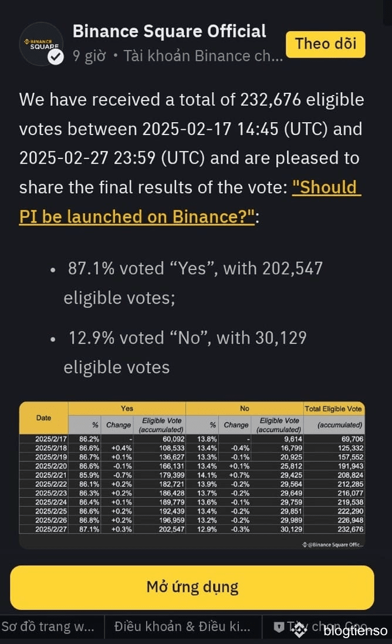Open the Binance Square profile avatar
Viewport: 392px width, 644px height.
coord(42,44)
